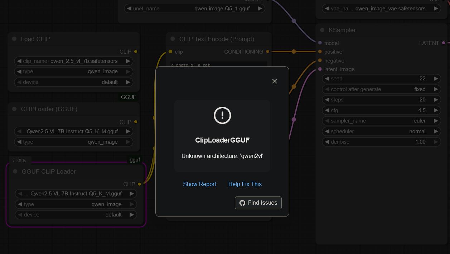Decrease steps value in KSampler
Screen dimensions: 450x254
click(x=327, y=100)
